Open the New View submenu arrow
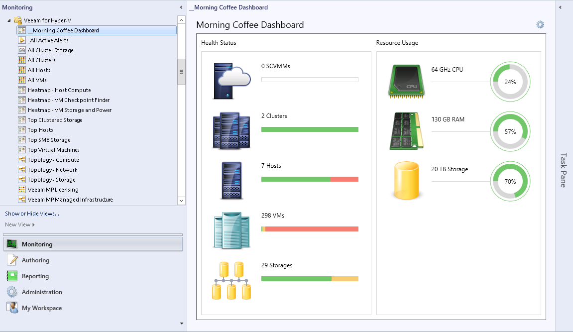 click(x=34, y=224)
